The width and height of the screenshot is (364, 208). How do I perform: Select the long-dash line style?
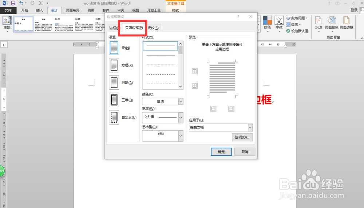click(x=161, y=74)
